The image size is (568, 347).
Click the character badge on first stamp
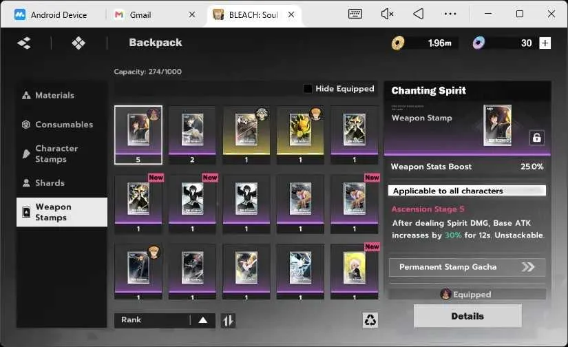(154, 114)
